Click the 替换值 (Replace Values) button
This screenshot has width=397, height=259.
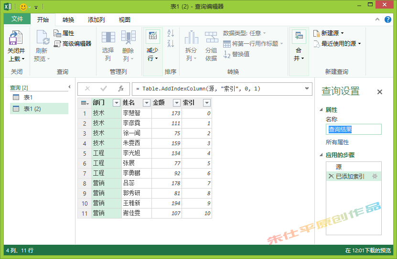click(x=236, y=54)
